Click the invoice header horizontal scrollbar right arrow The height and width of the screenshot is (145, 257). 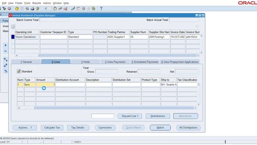(x=198, y=56)
